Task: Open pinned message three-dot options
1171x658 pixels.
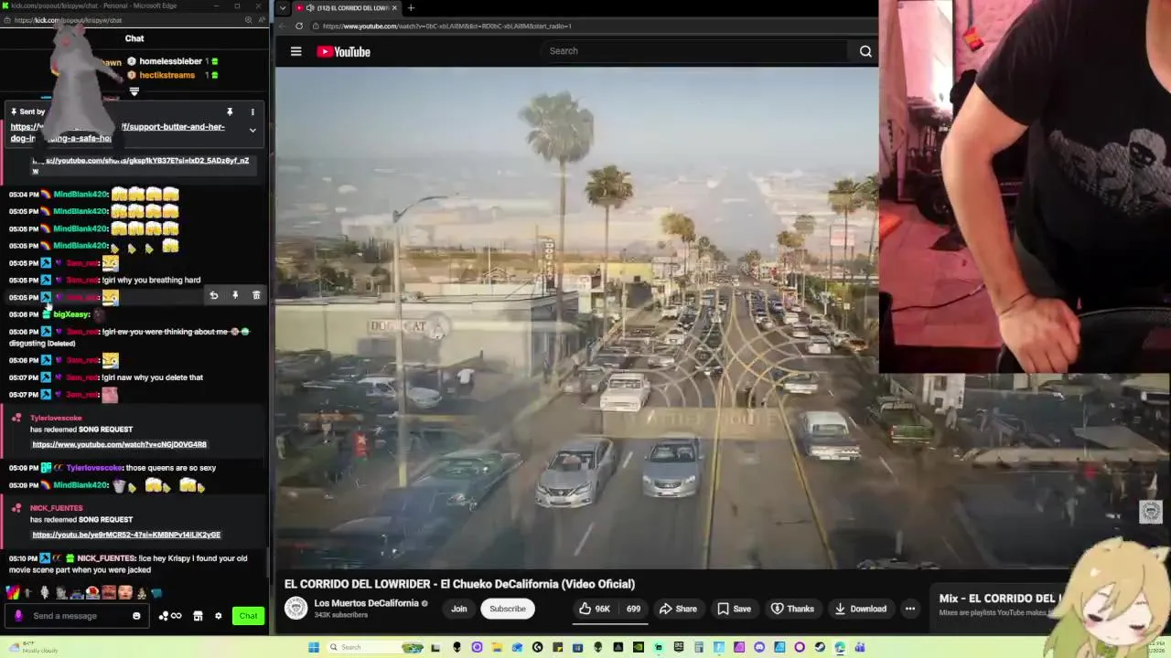Action: point(252,112)
